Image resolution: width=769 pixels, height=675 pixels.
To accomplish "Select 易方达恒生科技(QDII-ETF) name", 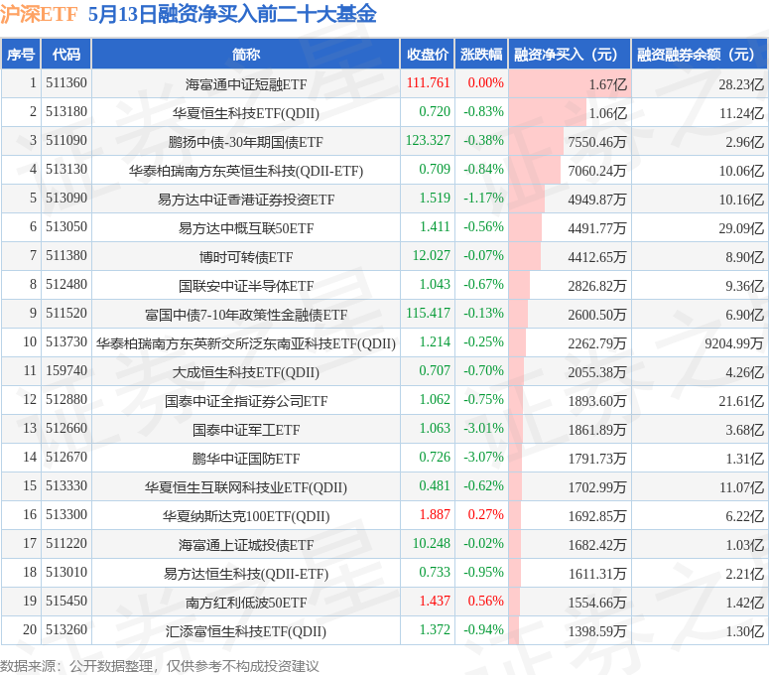I will [246, 575].
